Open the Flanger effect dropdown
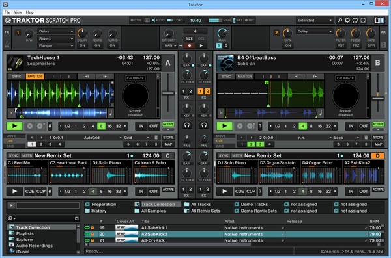This screenshot has width=391, height=258. pyautogui.click(x=56, y=45)
